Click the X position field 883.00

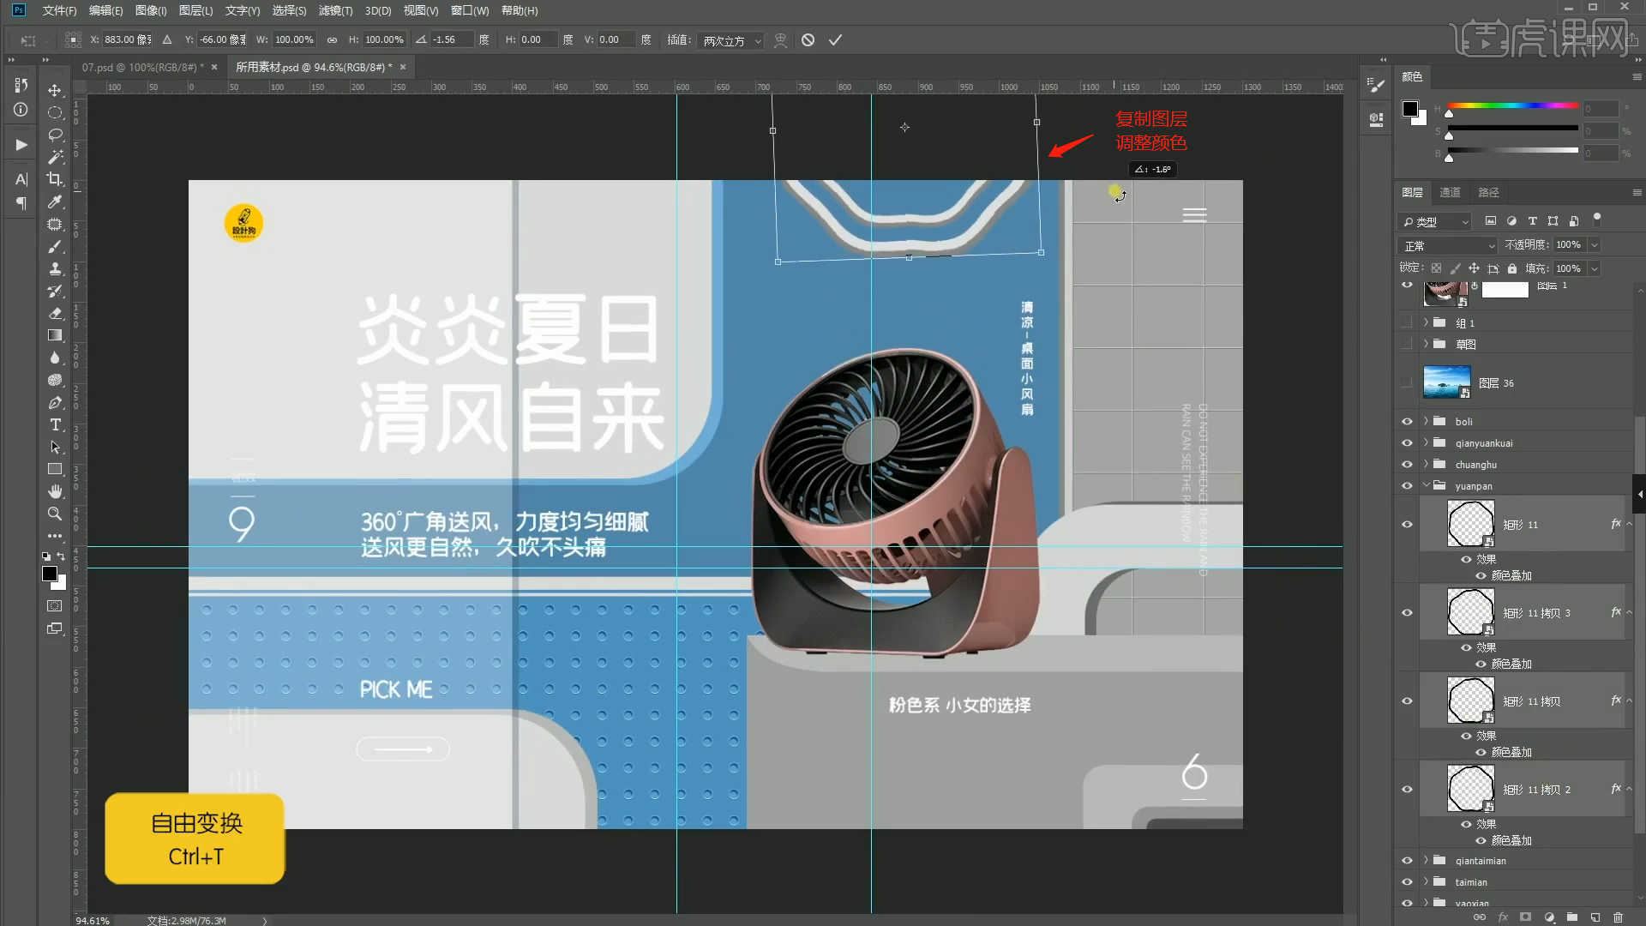pyautogui.click(x=128, y=40)
